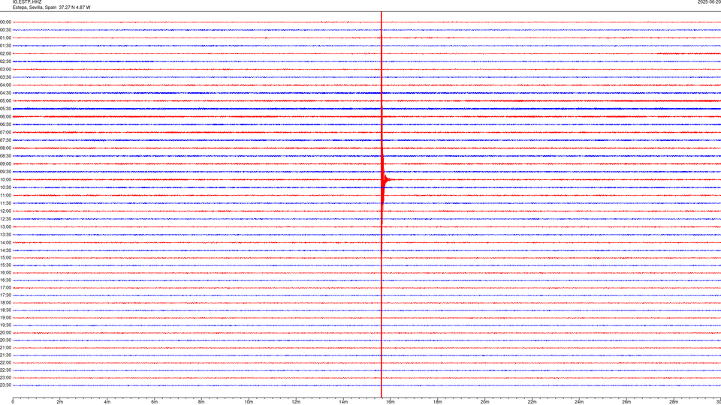Select the 11:00 trace time label
The image size is (721, 405).
[x=5, y=195]
